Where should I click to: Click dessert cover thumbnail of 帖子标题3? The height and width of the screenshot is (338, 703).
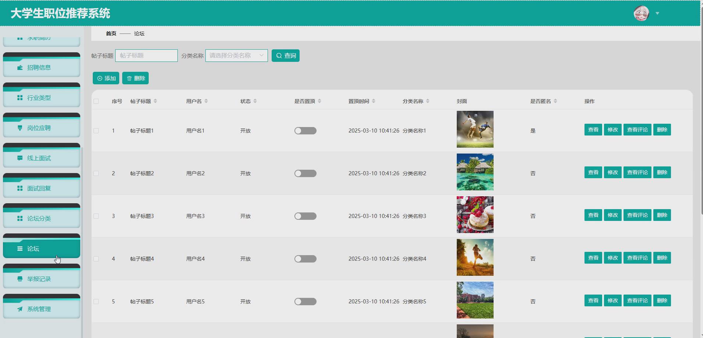tap(475, 215)
